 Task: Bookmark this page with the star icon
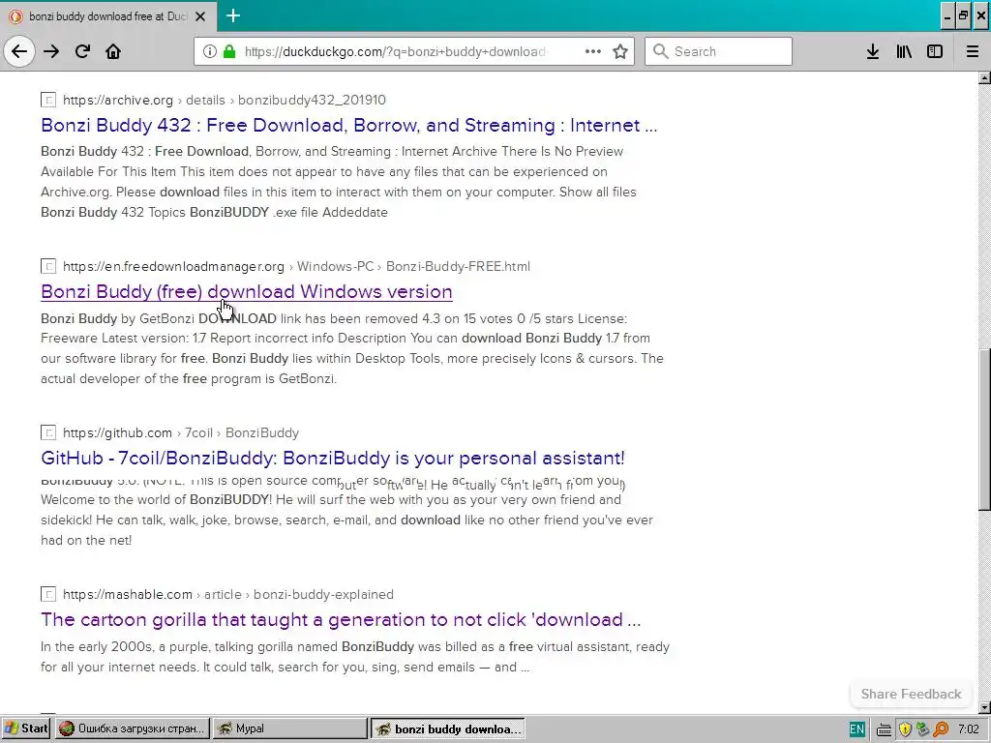click(620, 51)
